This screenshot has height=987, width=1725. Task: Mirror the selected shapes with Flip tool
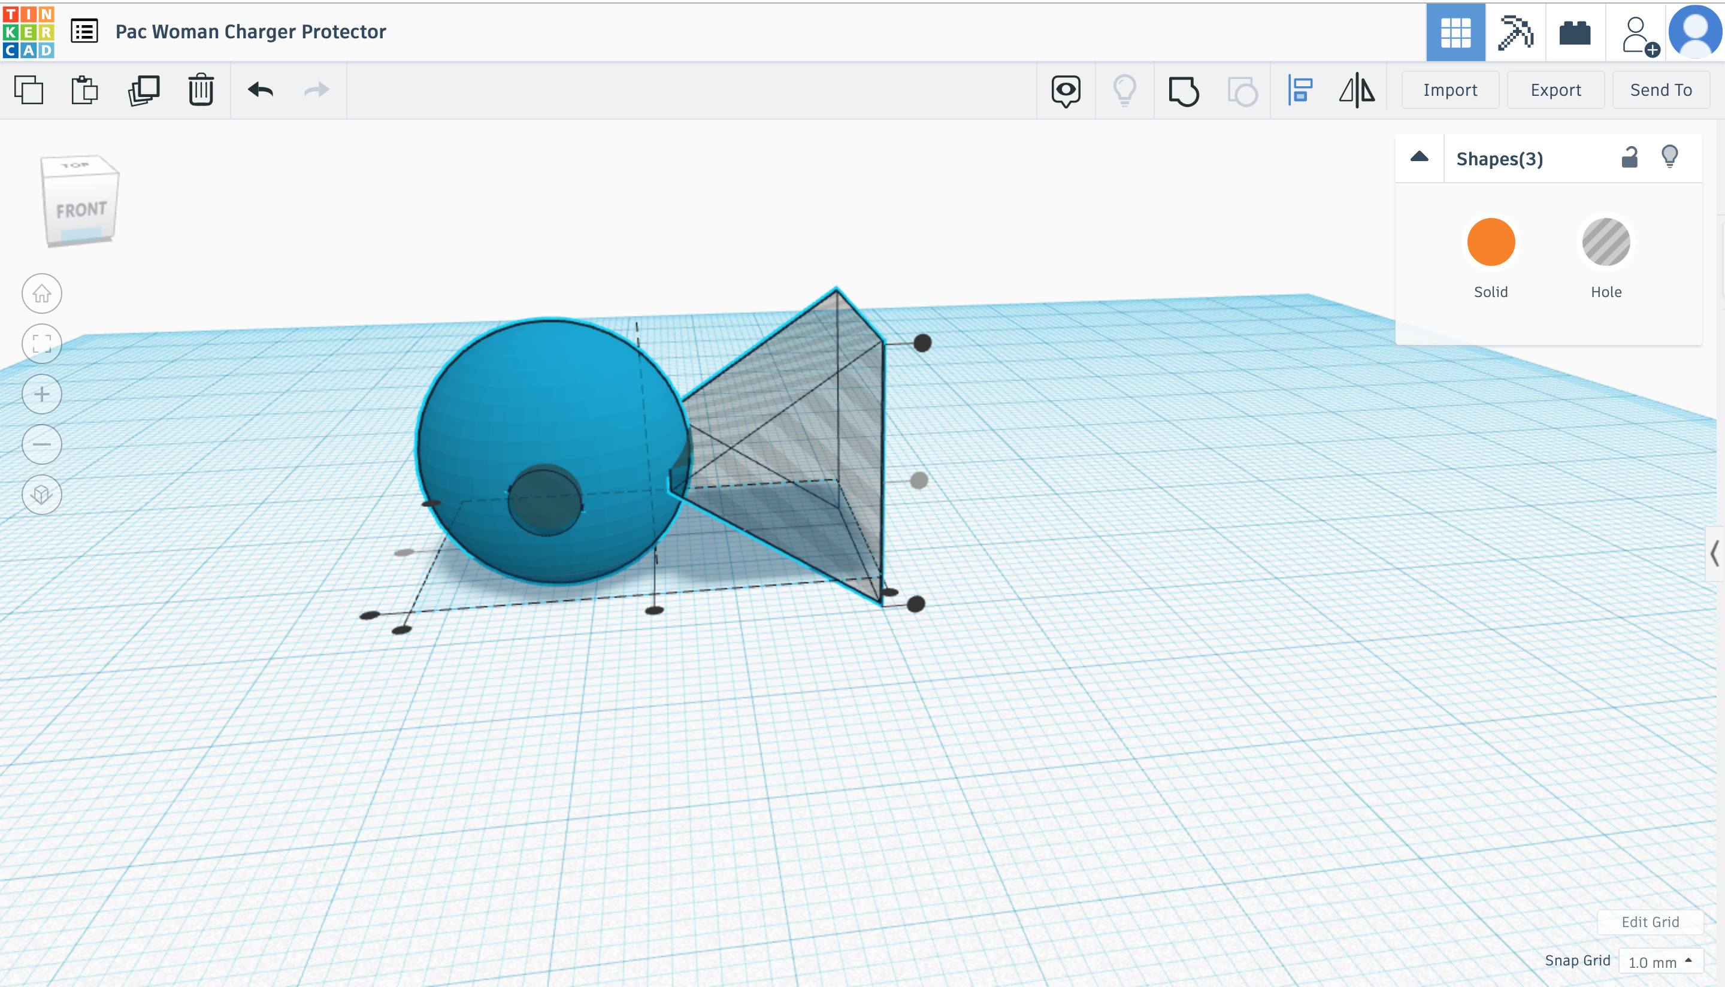point(1356,89)
